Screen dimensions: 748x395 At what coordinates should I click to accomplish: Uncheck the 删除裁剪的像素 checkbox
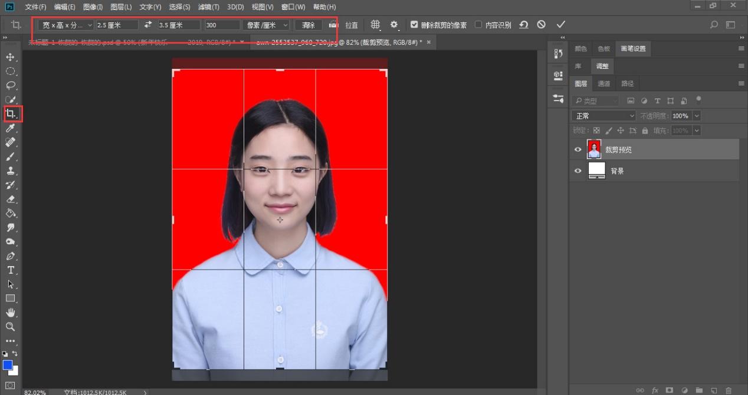(x=414, y=25)
